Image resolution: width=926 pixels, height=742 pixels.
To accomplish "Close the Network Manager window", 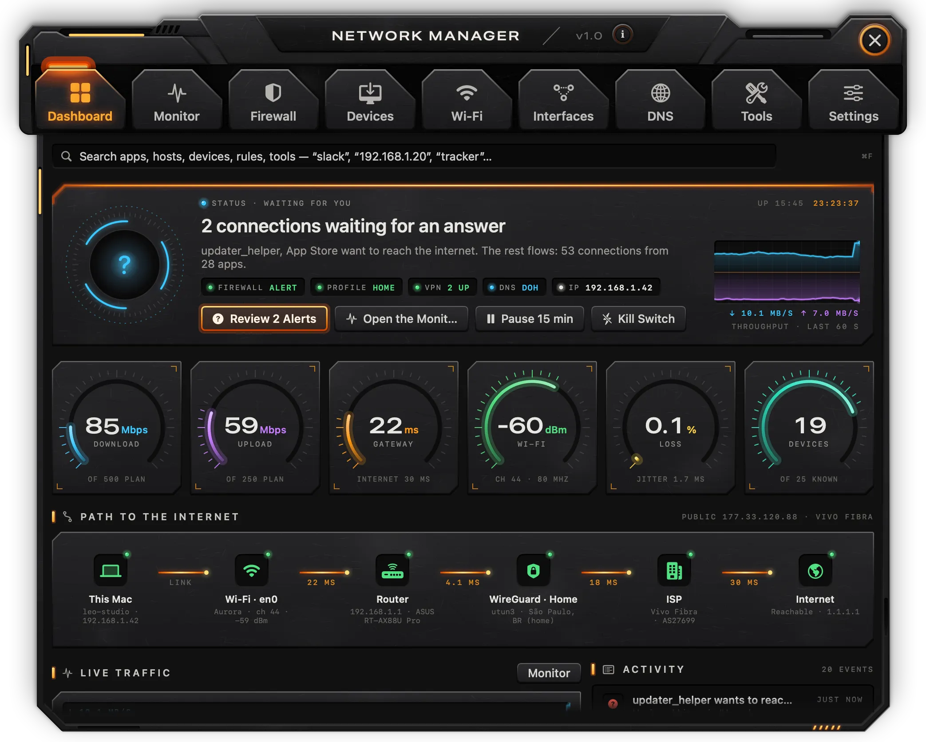I will pyautogui.click(x=875, y=40).
